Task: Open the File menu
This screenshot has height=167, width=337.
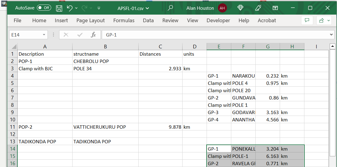Action: coord(18,20)
